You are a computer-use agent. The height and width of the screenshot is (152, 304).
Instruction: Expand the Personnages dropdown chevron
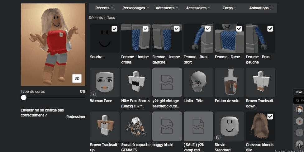click(x=148, y=8)
